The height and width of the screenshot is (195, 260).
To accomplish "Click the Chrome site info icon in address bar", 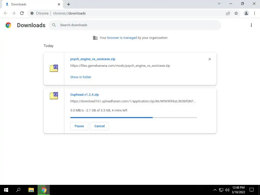I will click(32, 13).
